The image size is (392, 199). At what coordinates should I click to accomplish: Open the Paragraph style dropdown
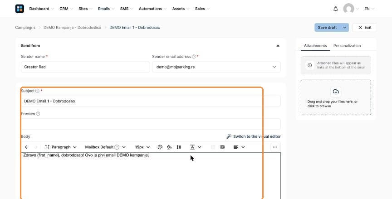tap(61, 147)
